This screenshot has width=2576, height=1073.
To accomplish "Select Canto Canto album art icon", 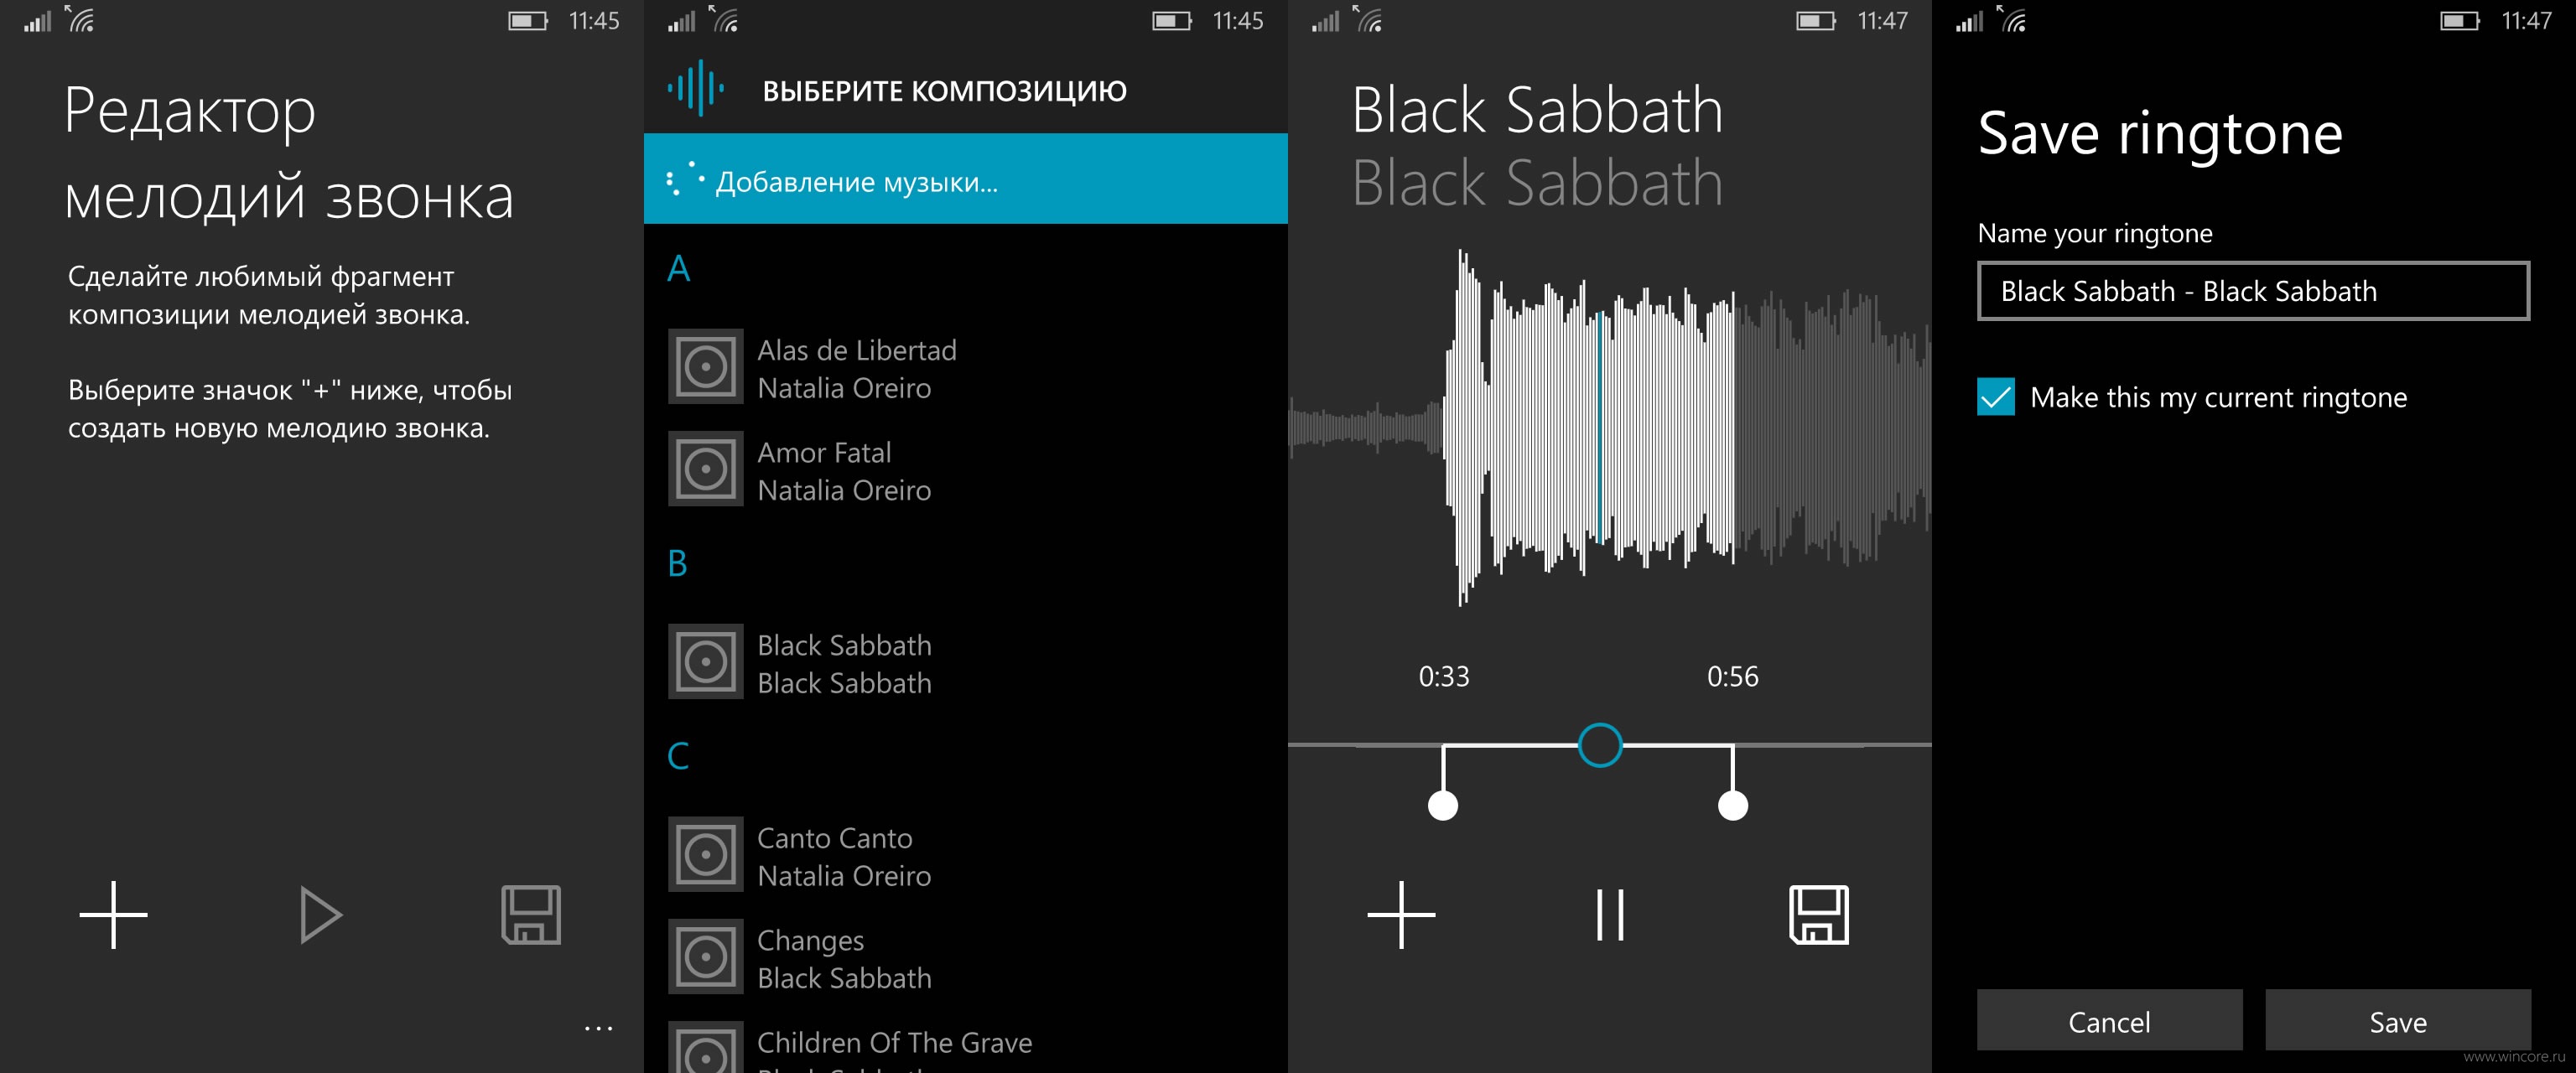I will click(706, 854).
